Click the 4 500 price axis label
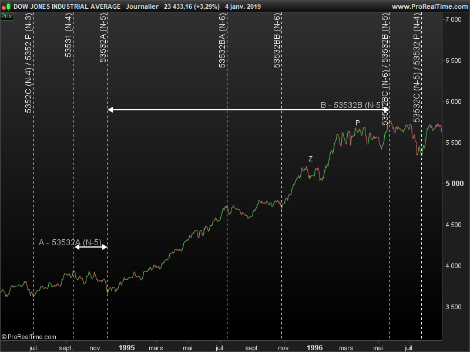Image resolution: width=470 pixels, height=352 pixels. click(x=454, y=225)
